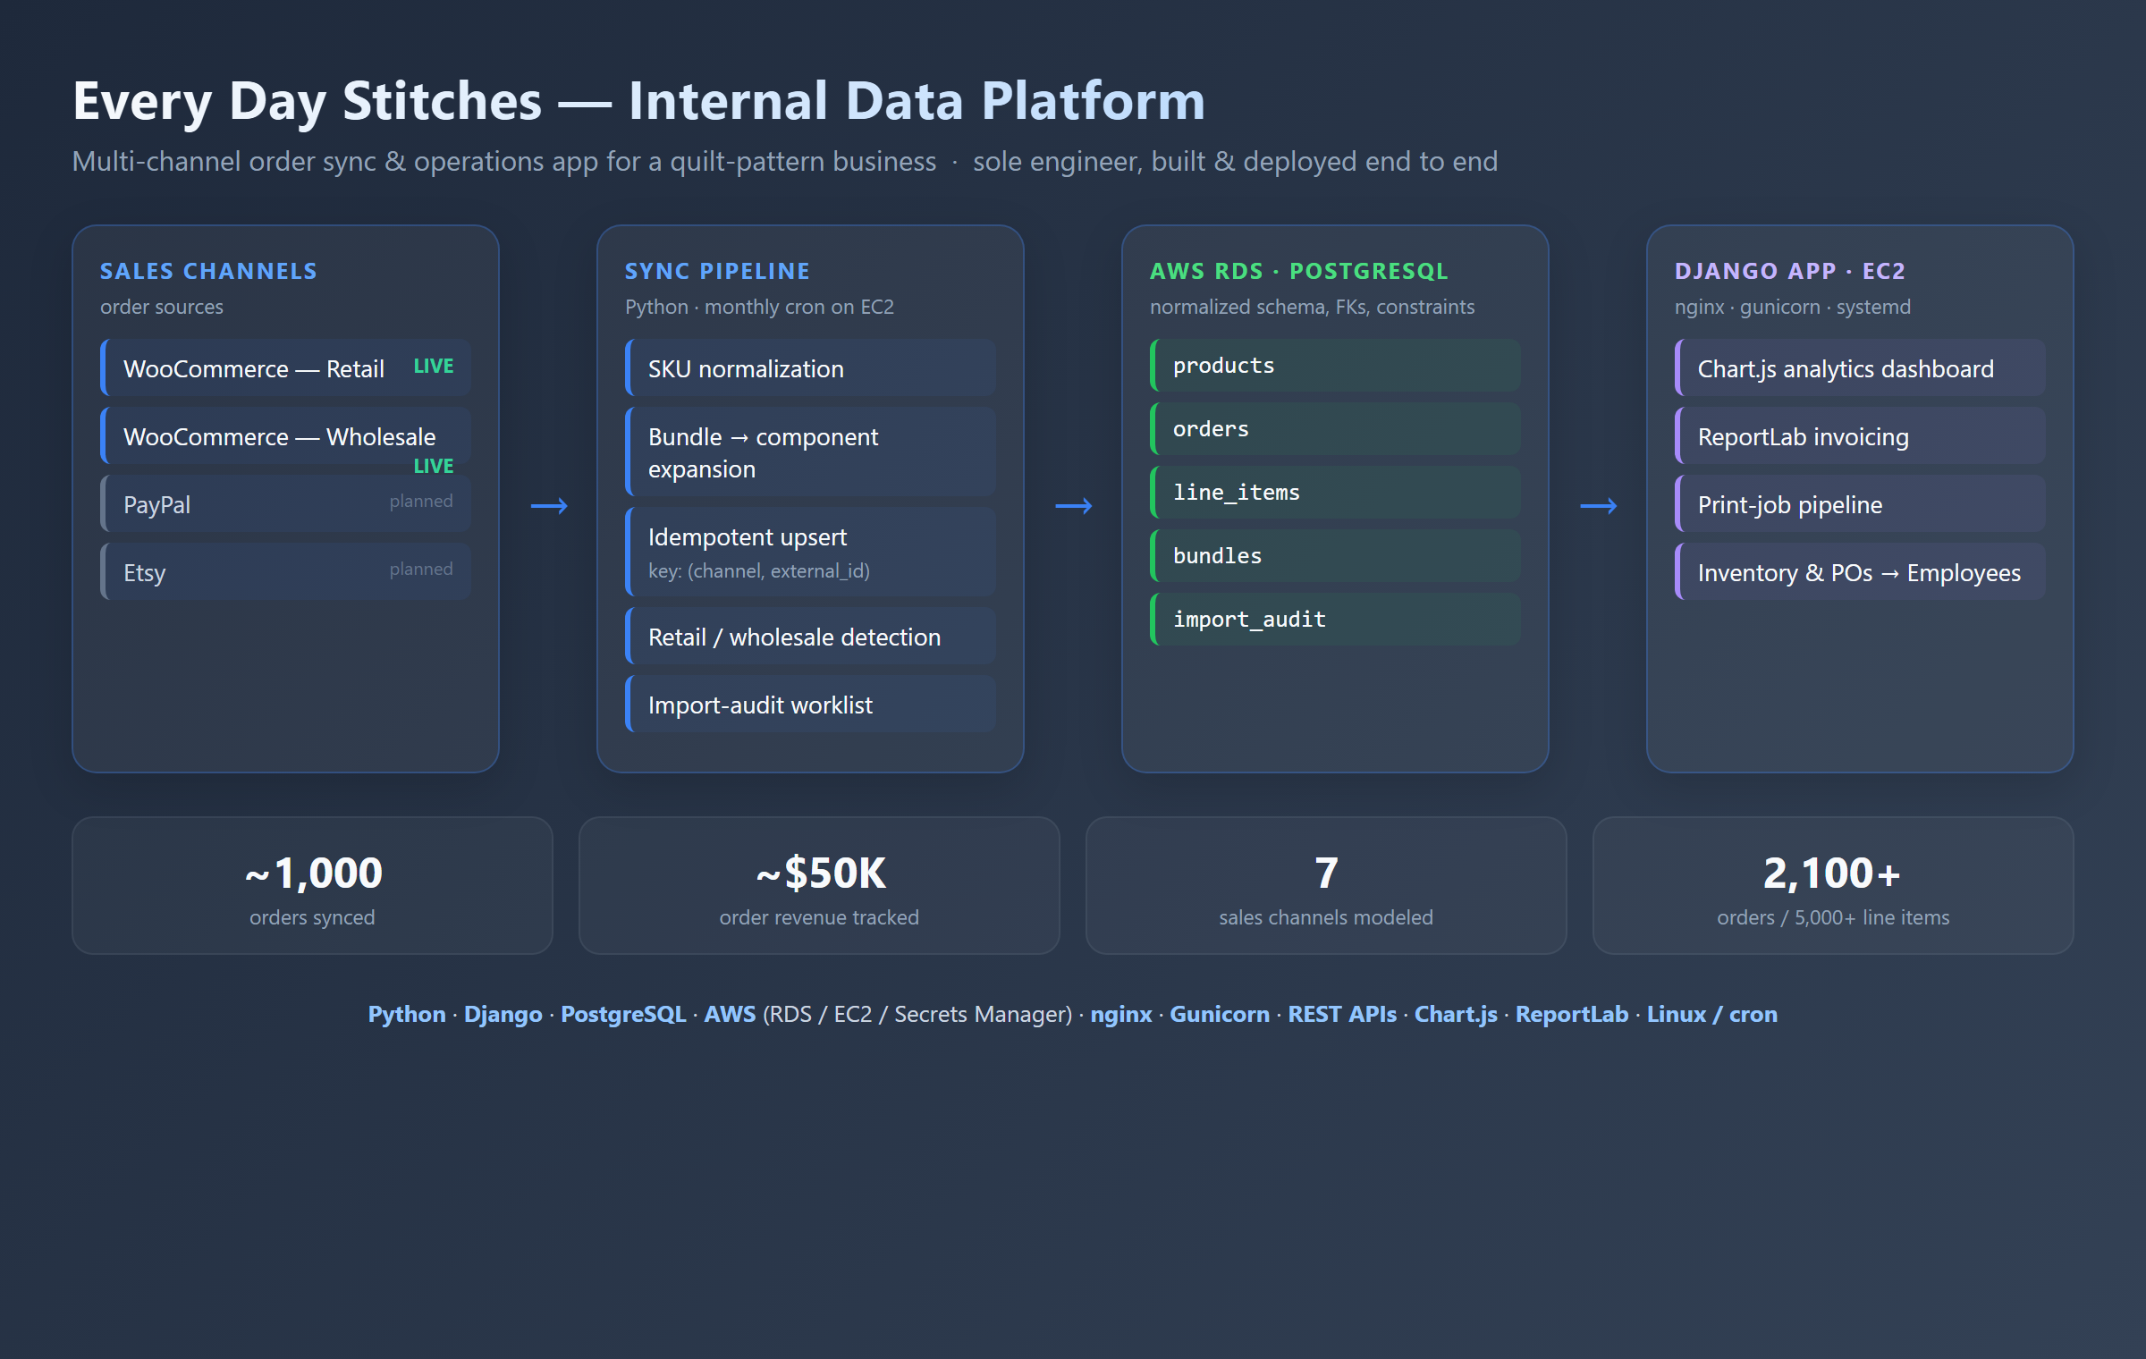
Task: Click AWS in the tech stack line
Action: click(x=730, y=1014)
